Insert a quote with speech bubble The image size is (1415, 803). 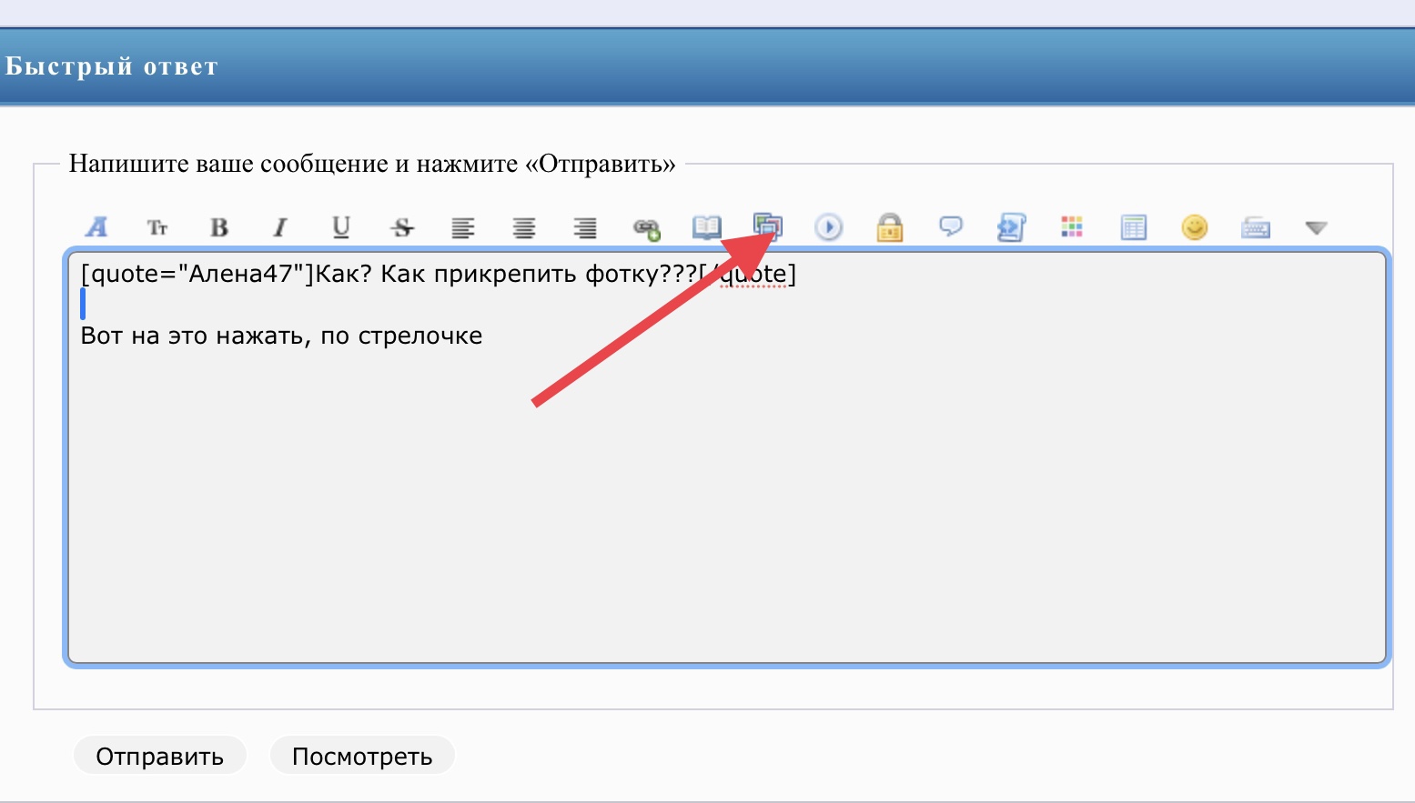[x=951, y=226]
